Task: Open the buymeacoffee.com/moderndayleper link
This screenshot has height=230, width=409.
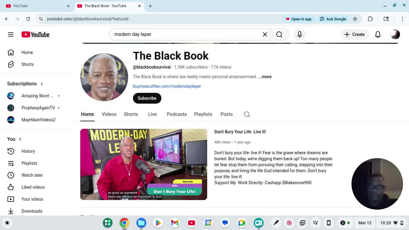Action: [167, 86]
